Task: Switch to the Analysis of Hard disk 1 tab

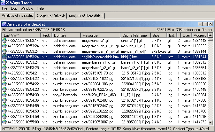Action: point(86,16)
